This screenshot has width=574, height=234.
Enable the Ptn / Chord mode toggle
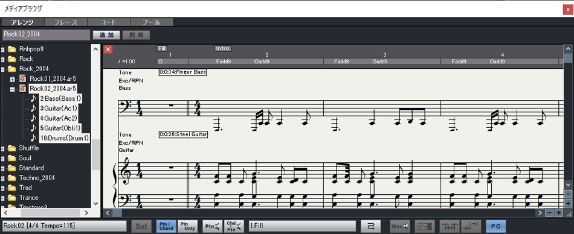[x=166, y=226]
